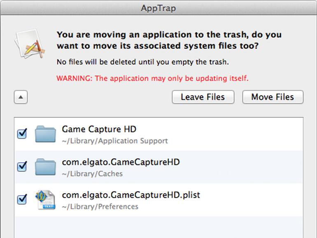Toggle the com.elgato.GameCaptureHD Caches folder checkbox
The image size is (317, 238).
(x=22, y=166)
